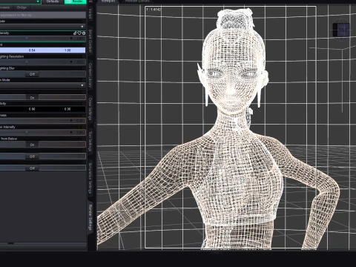Click the Defaults button

[x=53, y=1]
